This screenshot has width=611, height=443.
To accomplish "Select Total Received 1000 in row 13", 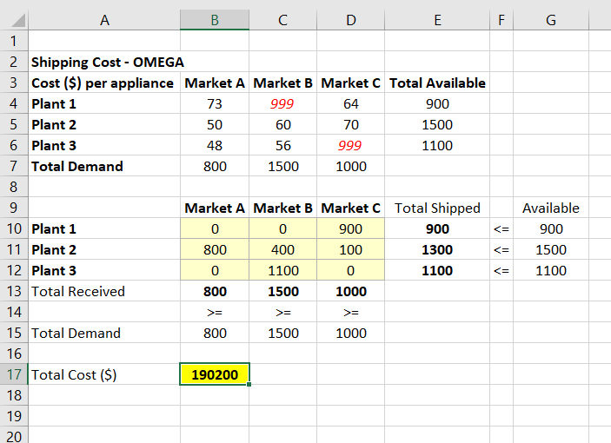I will tap(351, 291).
